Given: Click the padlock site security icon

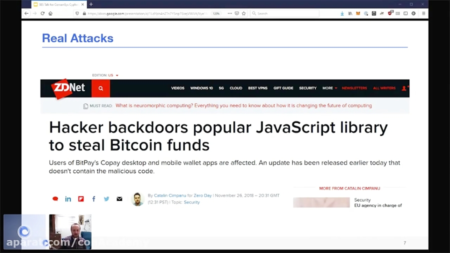Looking at the screenshot, I should (x=84, y=13).
